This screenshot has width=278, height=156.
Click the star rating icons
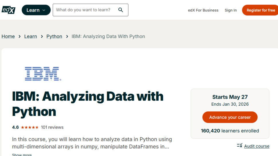click(x=30, y=127)
